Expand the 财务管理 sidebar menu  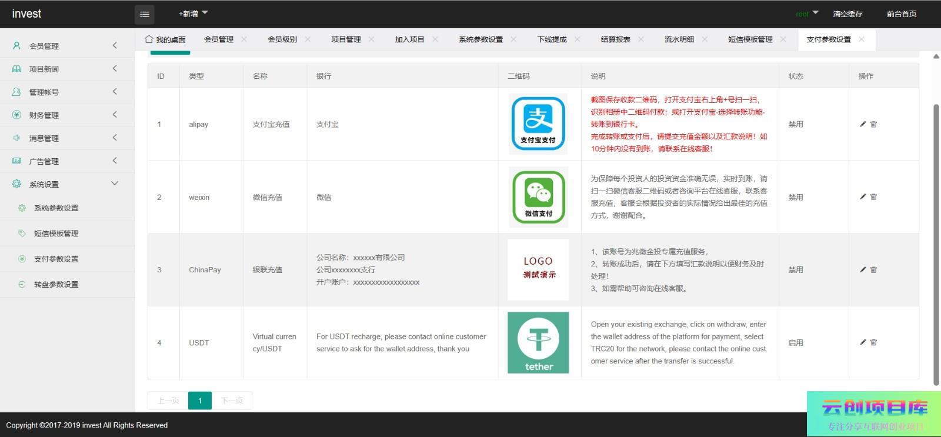[x=65, y=115]
